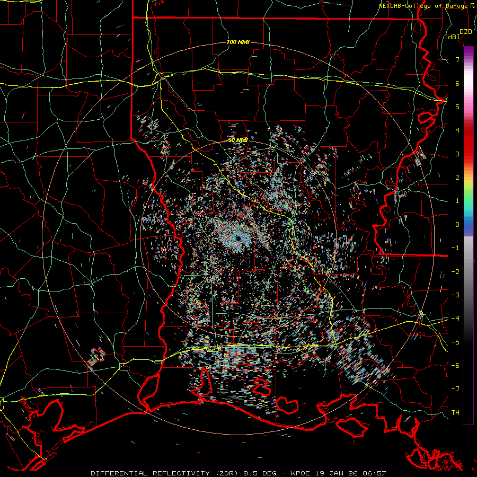Click the ZDR color scale bar
477x477 pixels.
(x=468, y=235)
